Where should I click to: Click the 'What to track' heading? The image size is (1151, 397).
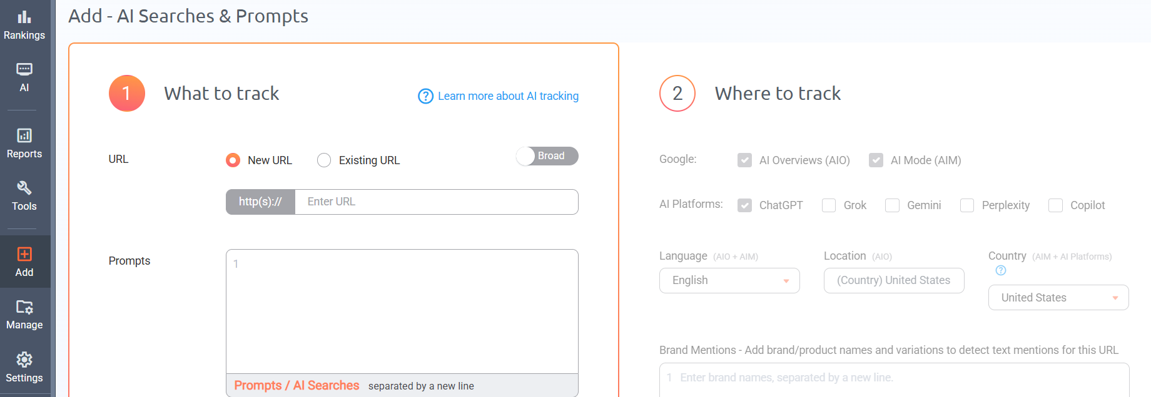[x=221, y=94]
